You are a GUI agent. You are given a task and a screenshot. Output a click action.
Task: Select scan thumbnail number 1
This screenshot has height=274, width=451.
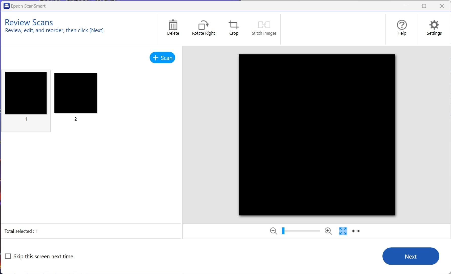[x=26, y=93]
